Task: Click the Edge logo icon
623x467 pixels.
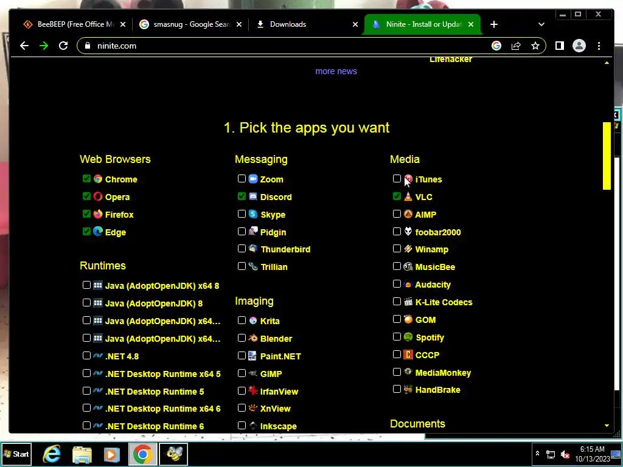Action: tap(98, 232)
